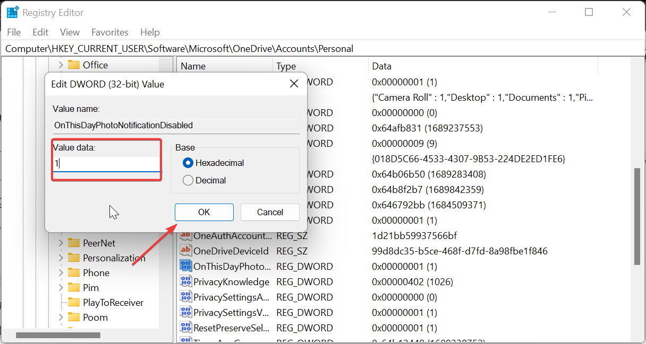Expand the Poom key
The image size is (646, 344).
pos(61,317)
